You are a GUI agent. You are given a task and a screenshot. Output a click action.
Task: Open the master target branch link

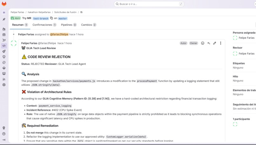tap(63, 18)
